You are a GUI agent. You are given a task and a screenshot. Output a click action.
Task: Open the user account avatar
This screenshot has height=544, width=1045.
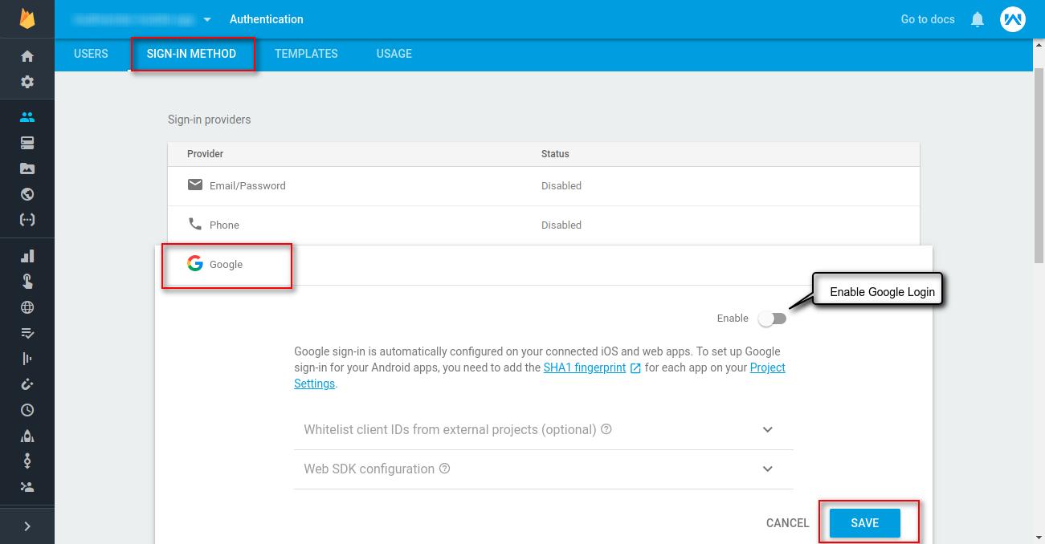[1012, 19]
